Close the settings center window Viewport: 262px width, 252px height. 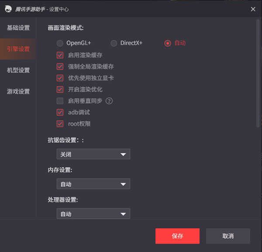click(253, 9)
